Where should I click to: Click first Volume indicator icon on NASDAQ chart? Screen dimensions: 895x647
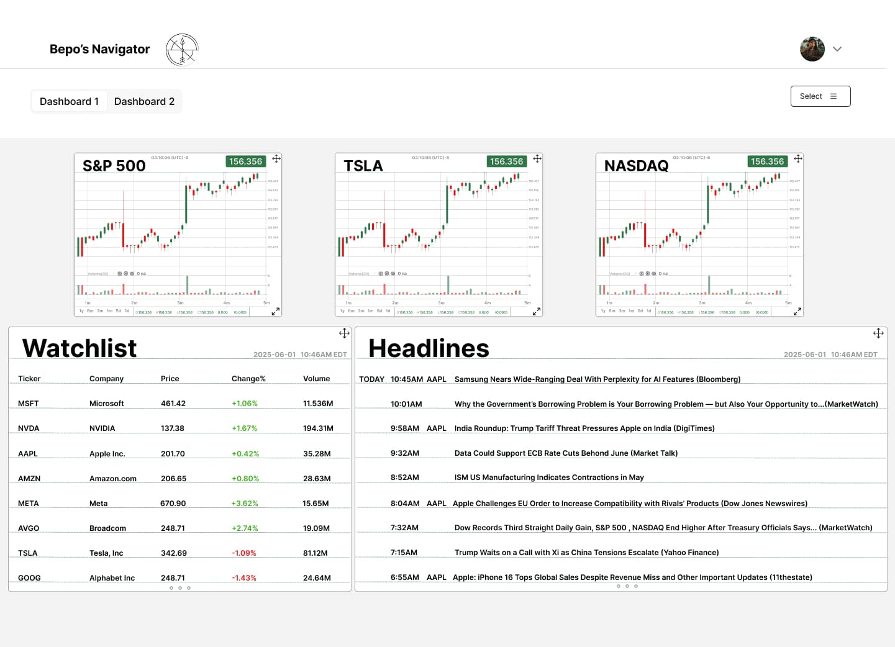pyautogui.click(x=641, y=273)
